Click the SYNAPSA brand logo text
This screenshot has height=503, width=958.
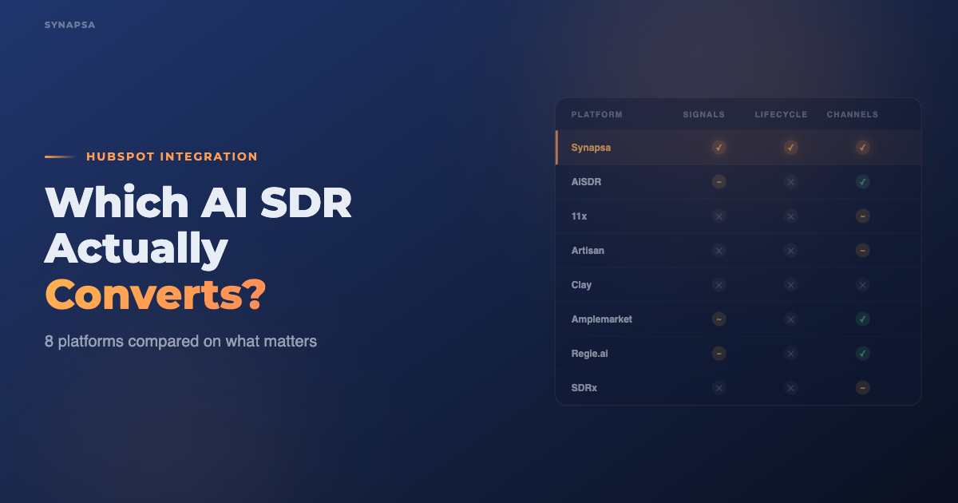tap(70, 26)
